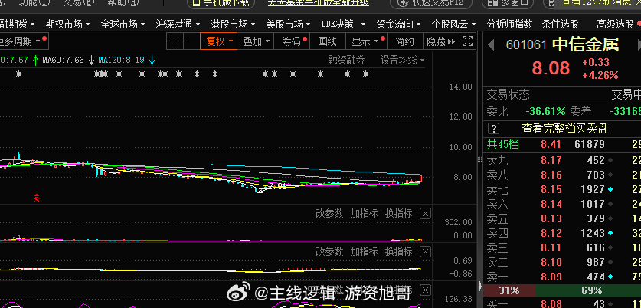Open help question mark for order book

[494, 129]
